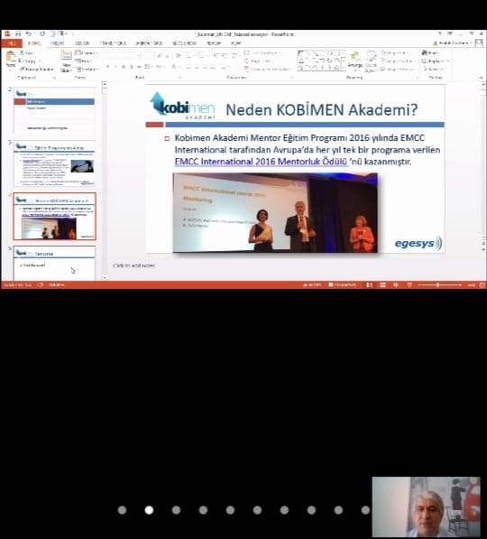This screenshot has width=487, height=539.
Task: Click the thumbnail panel scroll-down arrow
Action: coord(105,277)
